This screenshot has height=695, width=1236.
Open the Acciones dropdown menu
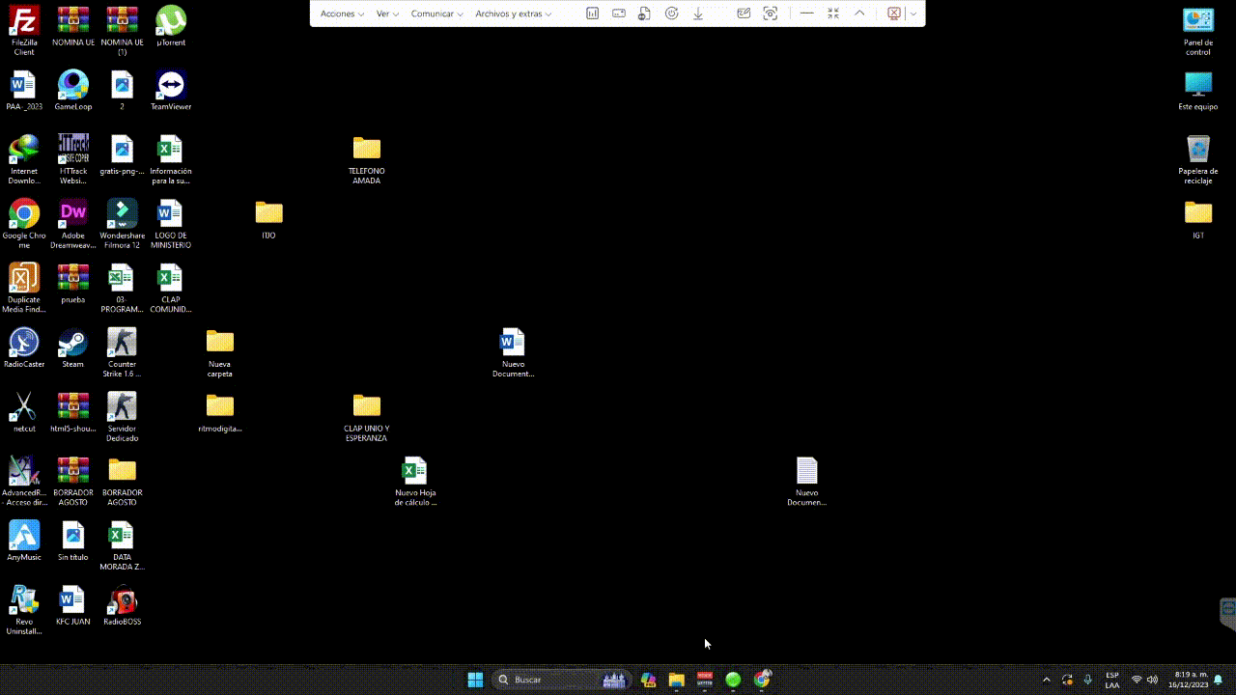pyautogui.click(x=342, y=14)
